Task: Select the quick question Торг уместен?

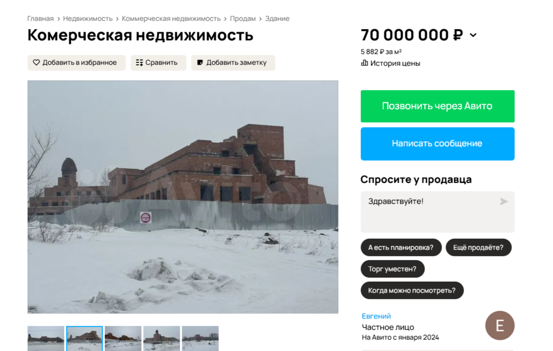Action: pos(392,269)
